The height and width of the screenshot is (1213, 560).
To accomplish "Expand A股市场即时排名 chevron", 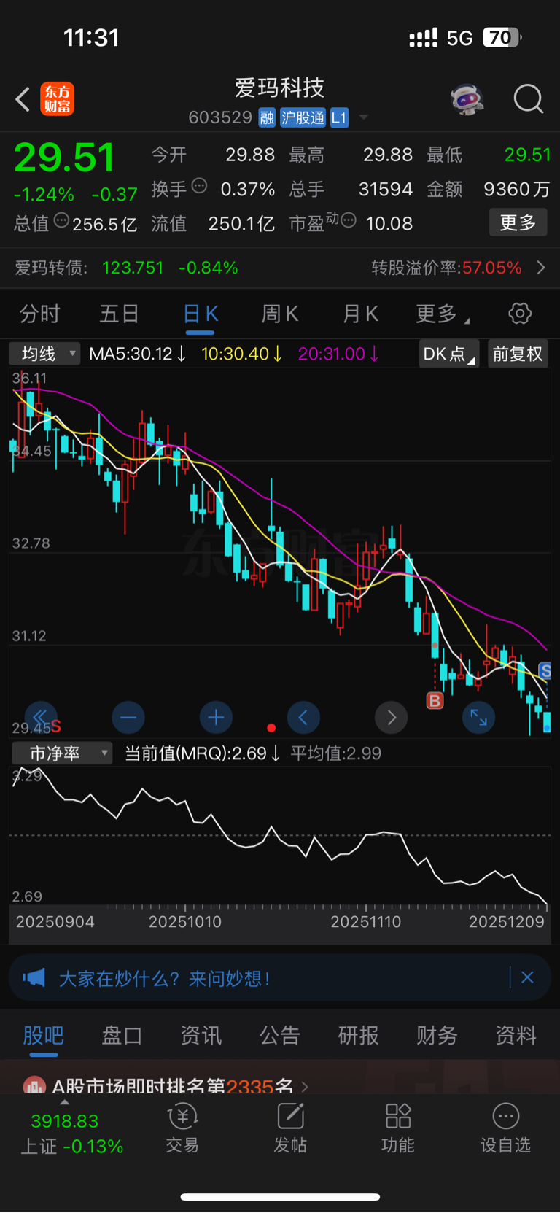I will (305, 1087).
